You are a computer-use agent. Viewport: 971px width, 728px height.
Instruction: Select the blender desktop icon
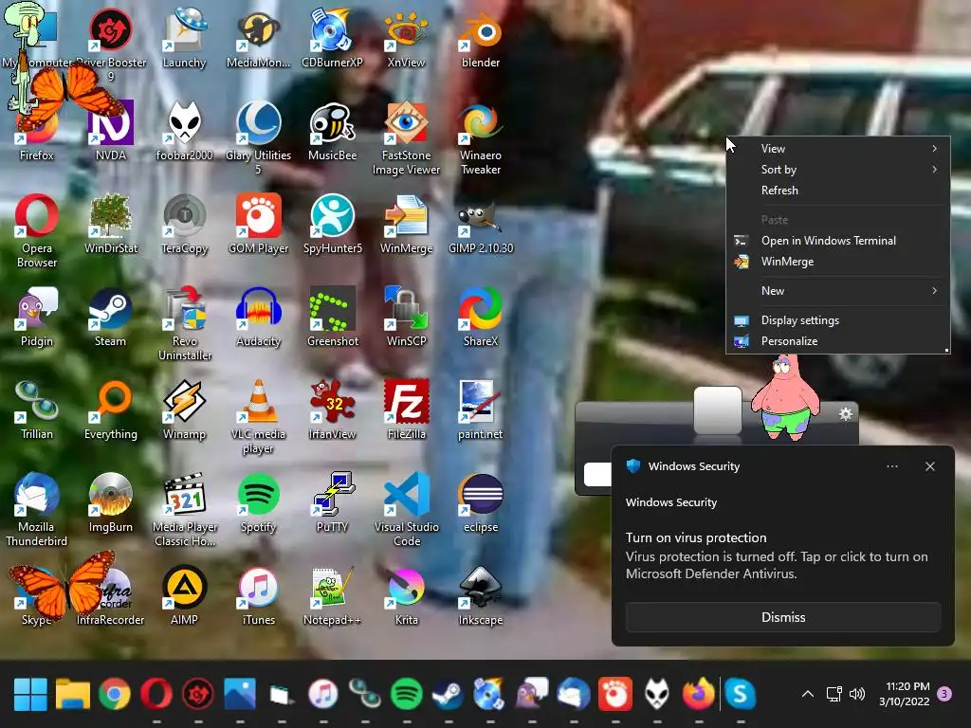(481, 37)
